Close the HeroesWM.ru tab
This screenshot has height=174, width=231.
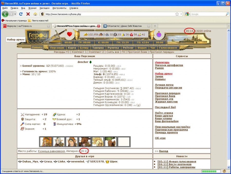(x=99, y=26)
